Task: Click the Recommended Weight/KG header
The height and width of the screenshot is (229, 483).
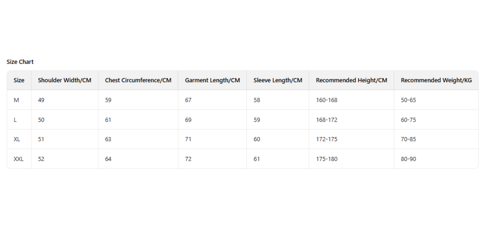Action: pyautogui.click(x=436, y=80)
